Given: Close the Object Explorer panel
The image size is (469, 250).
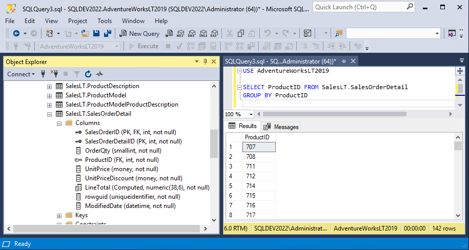Looking at the screenshot, I should click(x=214, y=61).
